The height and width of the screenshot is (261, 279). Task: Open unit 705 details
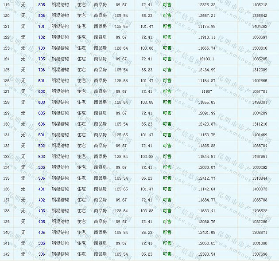(42, 59)
